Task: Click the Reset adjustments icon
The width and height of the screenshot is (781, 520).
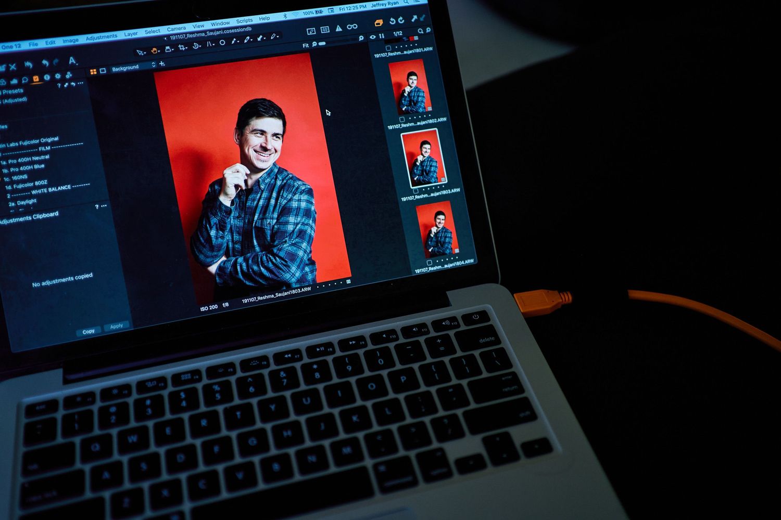Action: (28, 65)
